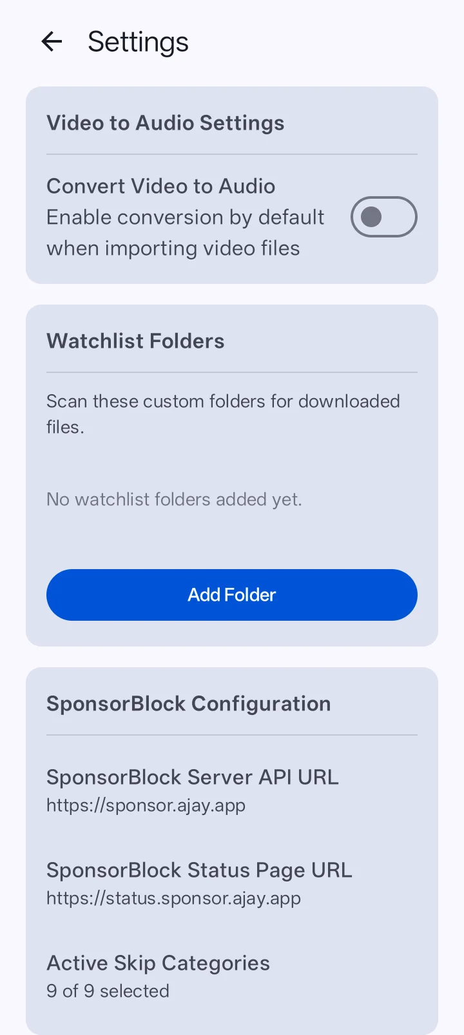
Task: Click the divider under the SponsorBlock Configuration header
Action: point(232,735)
